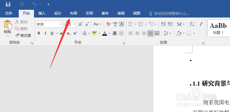Toggle Italic formatting
The image size is (230, 112).
[45, 33]
